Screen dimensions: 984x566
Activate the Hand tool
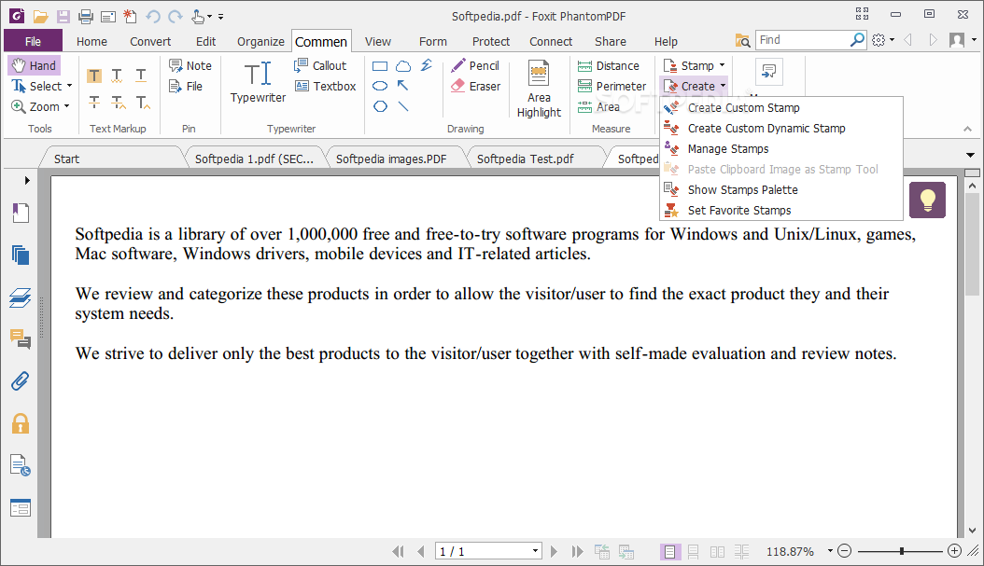pyautogui.click(x=34, y=65)
